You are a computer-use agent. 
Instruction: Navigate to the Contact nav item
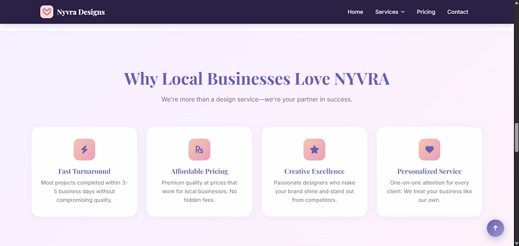[458, 12]
